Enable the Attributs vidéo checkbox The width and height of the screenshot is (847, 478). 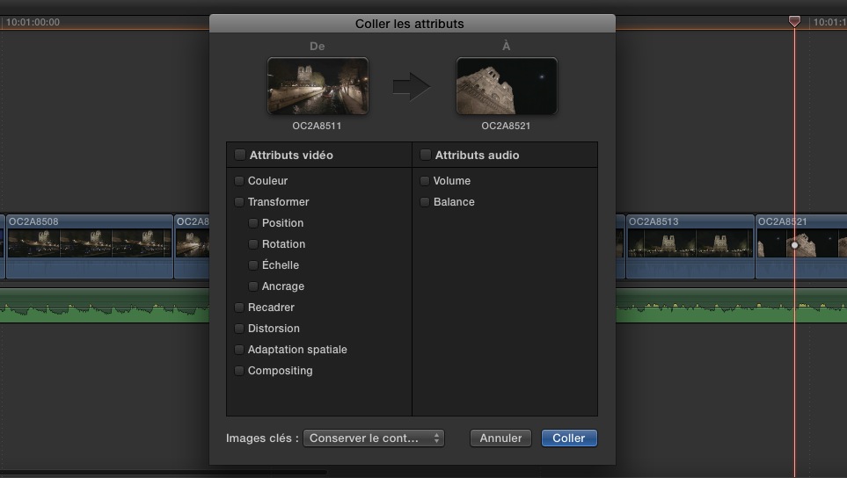pos(240,155)
